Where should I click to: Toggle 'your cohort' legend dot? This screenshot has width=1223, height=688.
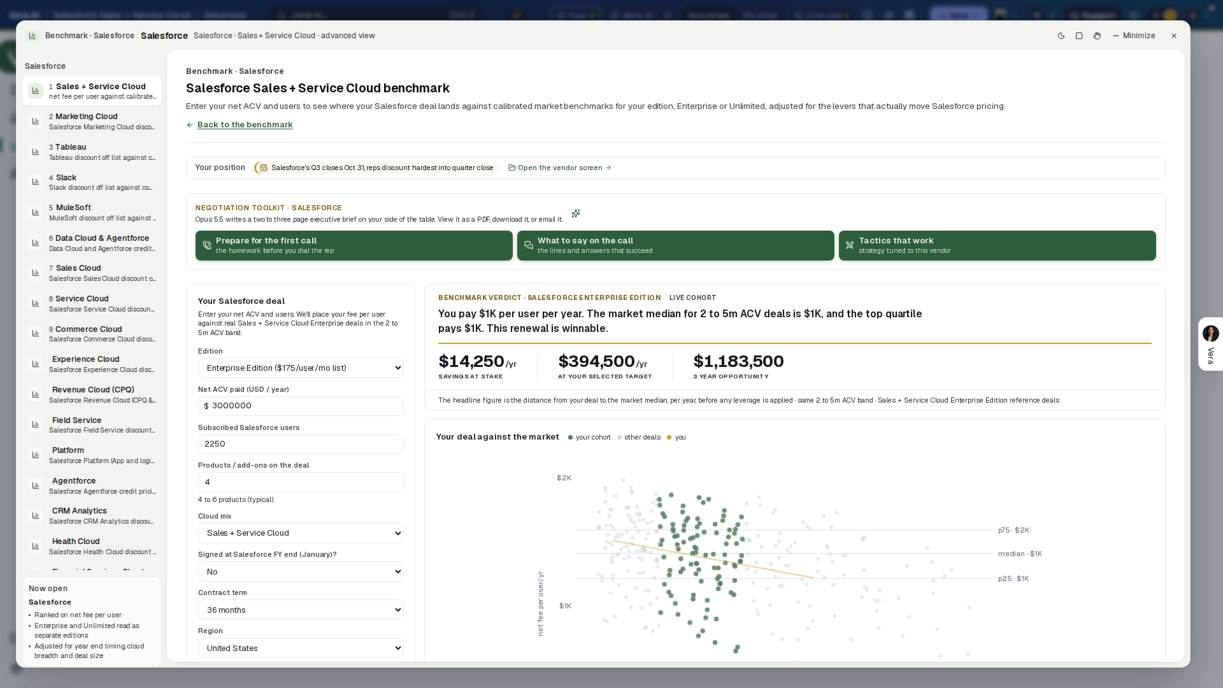coord(570,438)
